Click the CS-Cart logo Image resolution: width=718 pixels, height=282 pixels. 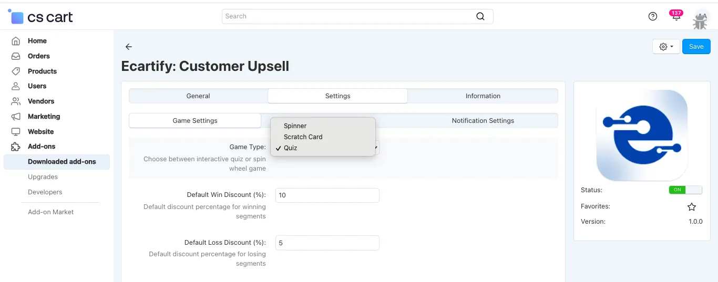tap(40, 17)
